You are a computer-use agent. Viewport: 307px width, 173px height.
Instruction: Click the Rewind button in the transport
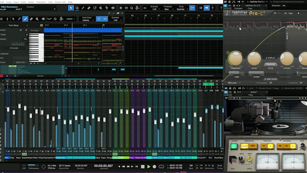(123, 167)
